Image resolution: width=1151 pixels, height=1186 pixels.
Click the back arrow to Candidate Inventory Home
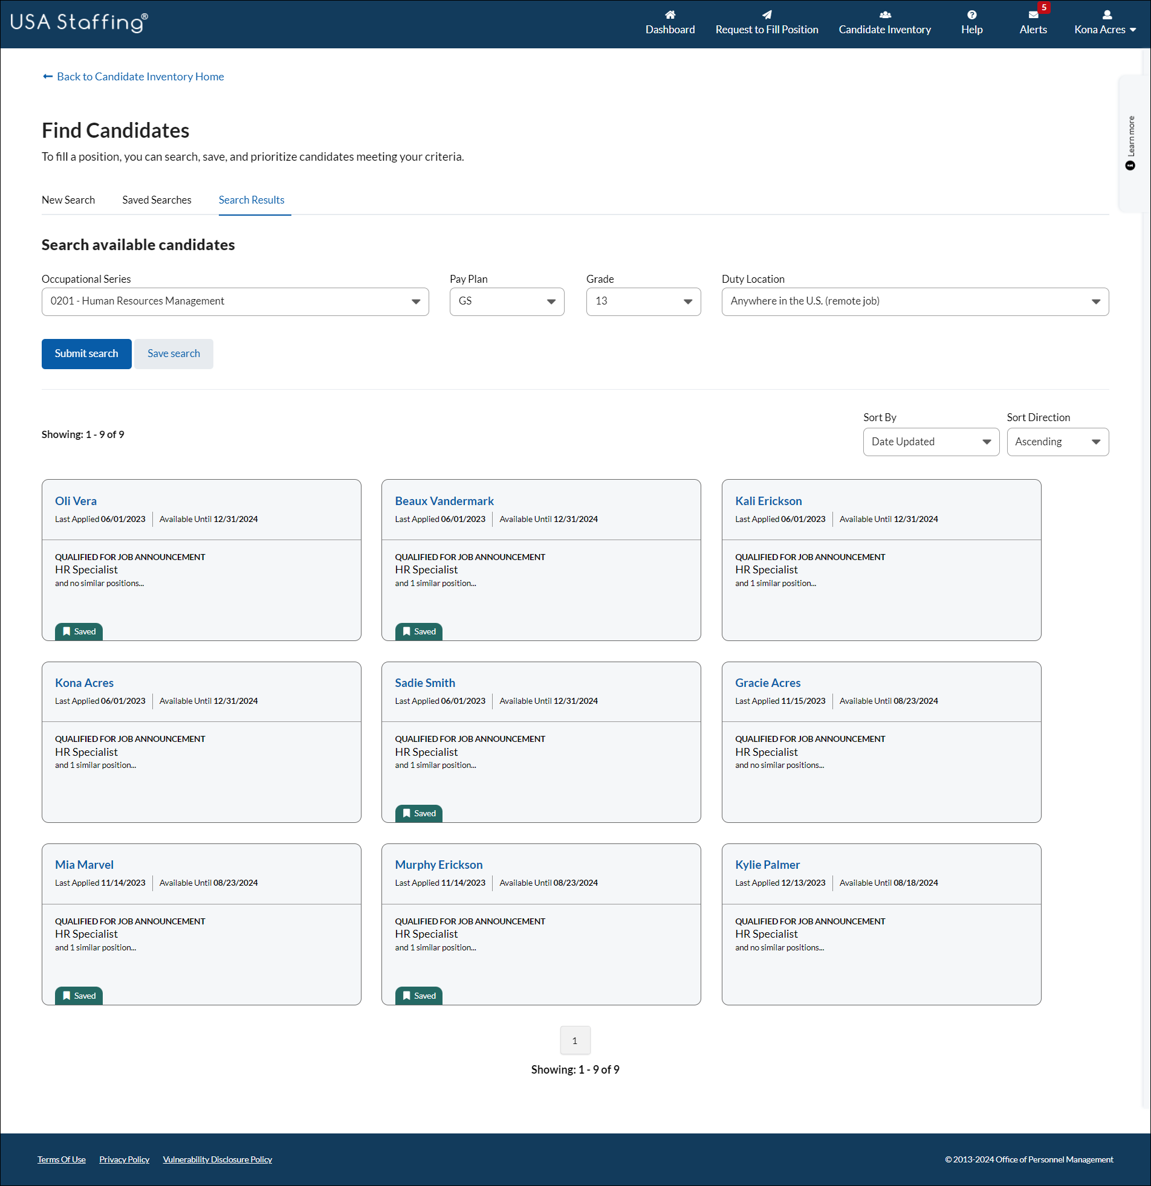(48, 76)
